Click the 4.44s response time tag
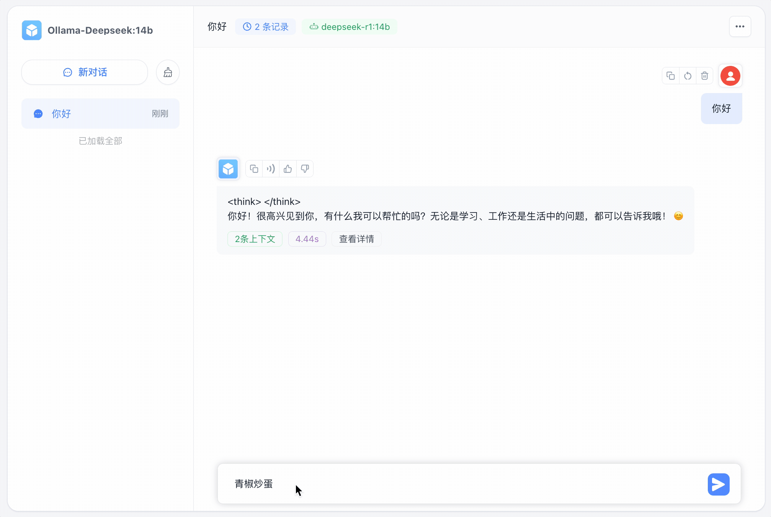 click(x=307, y=239)
